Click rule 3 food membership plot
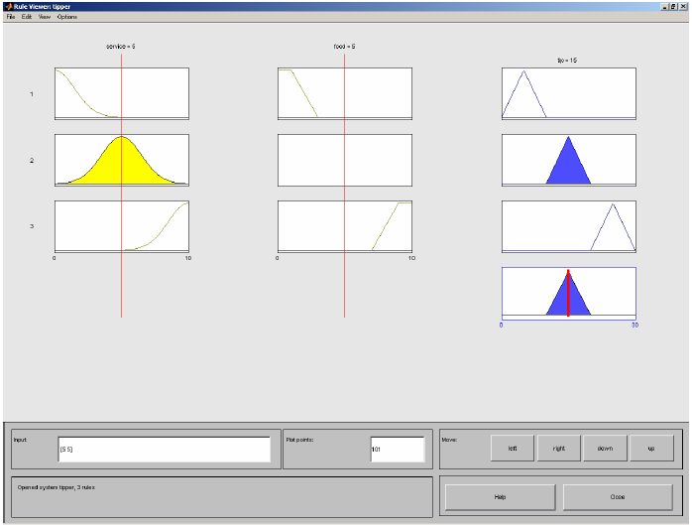The image size is (692, 525). [x=345, y=226]
